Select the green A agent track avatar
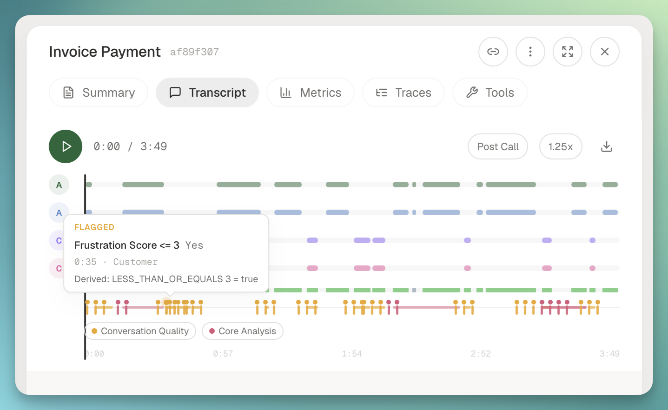Screen dimensions: 668x410 59,185
